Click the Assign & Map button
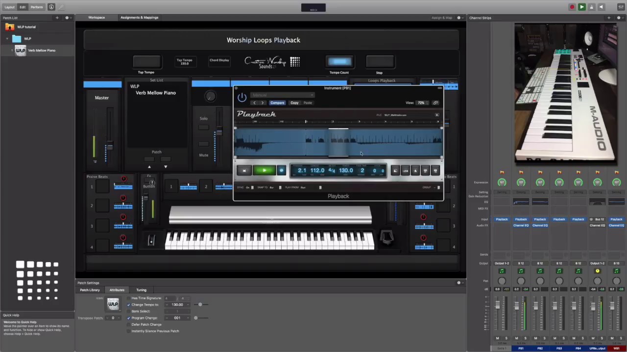The width and height of the screenshot is (627, 352). coord(442,18)
